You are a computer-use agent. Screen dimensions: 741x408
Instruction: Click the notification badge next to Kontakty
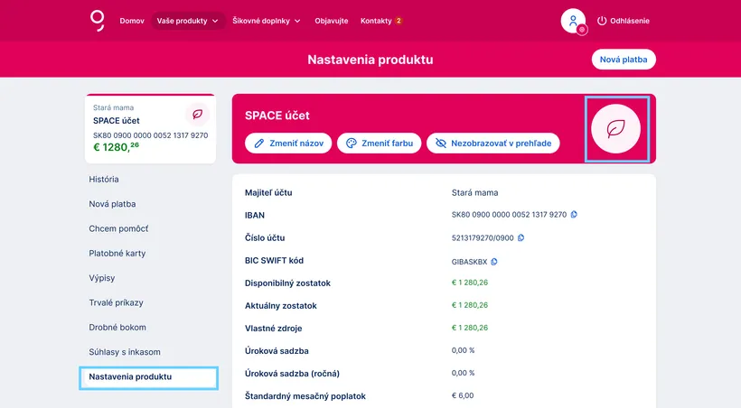pos(399,21)
